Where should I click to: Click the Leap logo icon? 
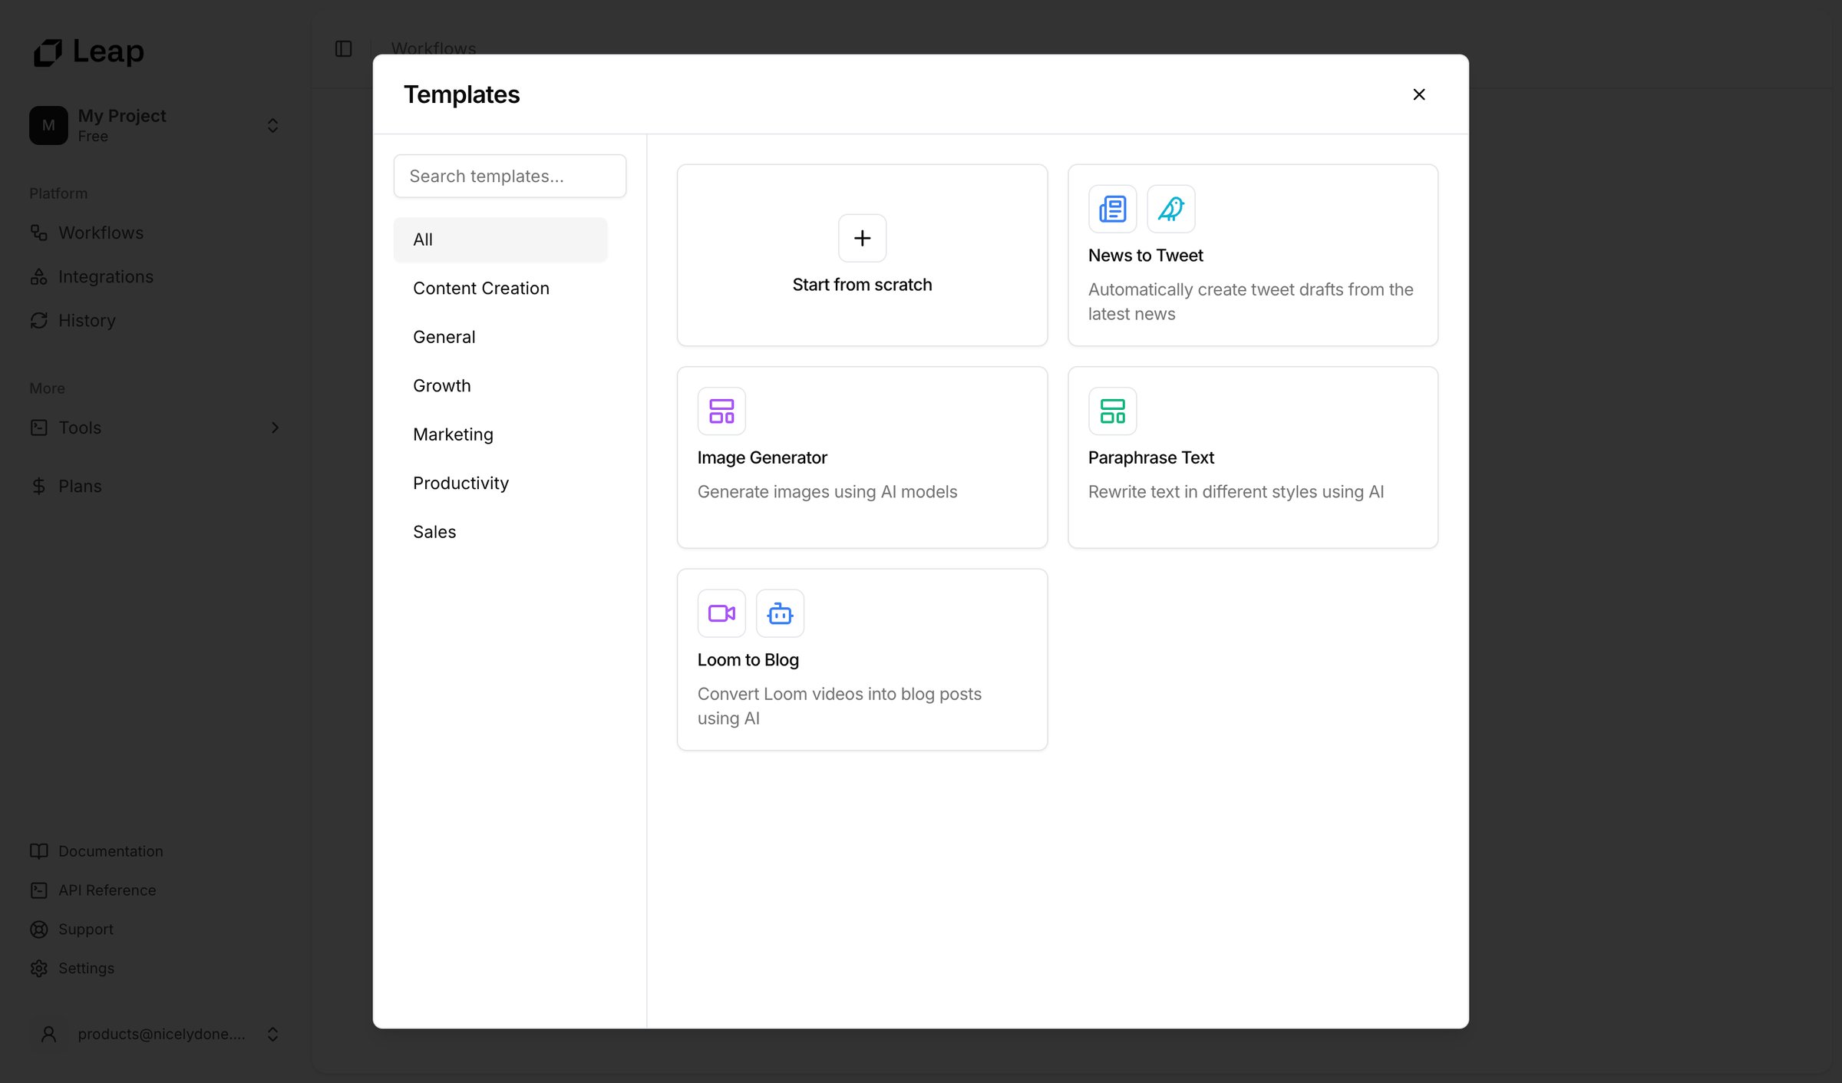(x=48, y=52)
